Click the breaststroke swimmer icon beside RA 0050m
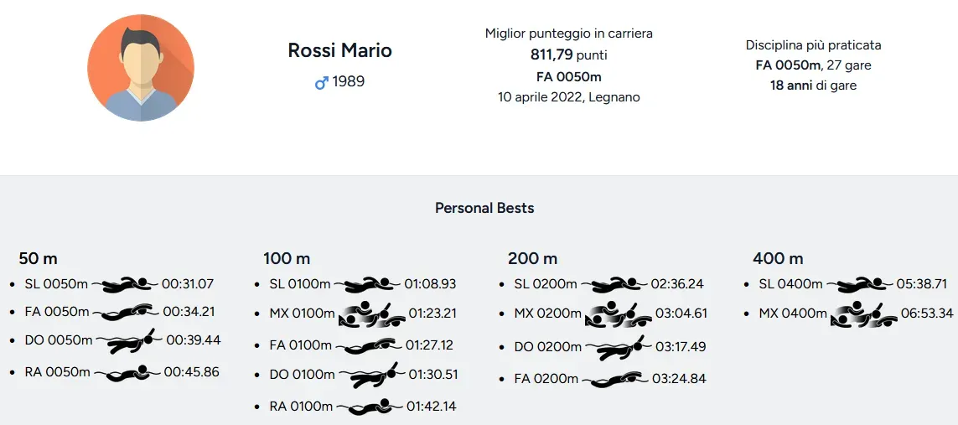 (127, 372)
